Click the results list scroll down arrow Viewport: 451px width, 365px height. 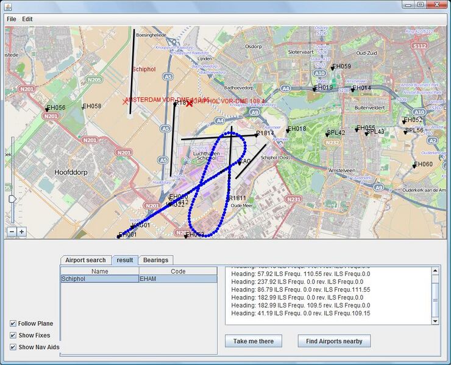435,321
